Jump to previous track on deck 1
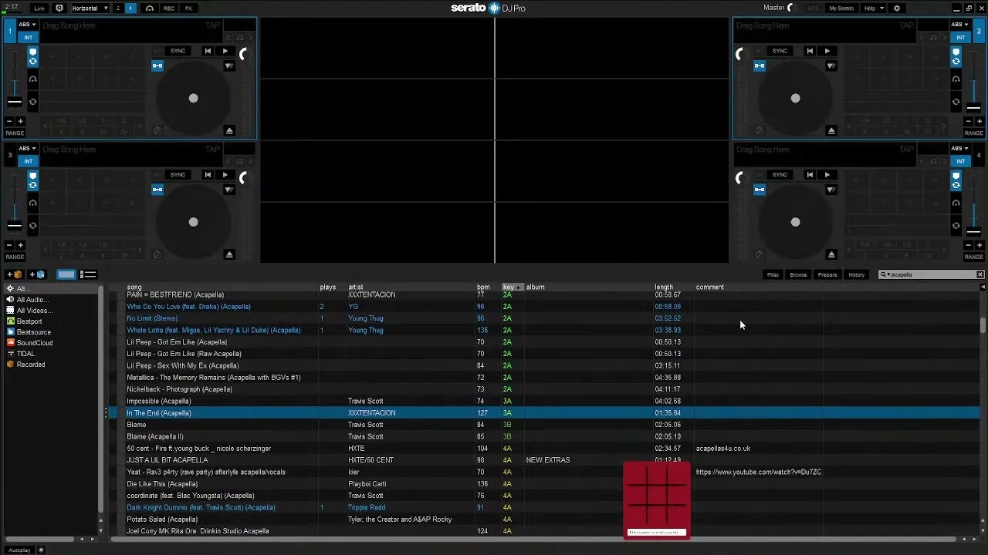This screenshot has height=555, width=988. [x=208, y=51]
